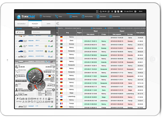Click the logout icon next to demo
164x118 pixels.
click(136, 11)
